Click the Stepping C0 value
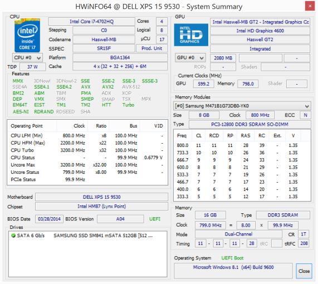This screenshot has height=284, width=318. (x=104, y=30)
